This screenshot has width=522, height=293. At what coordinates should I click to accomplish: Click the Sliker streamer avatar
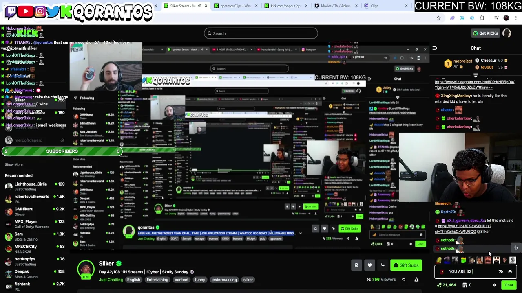pos(86,270)
